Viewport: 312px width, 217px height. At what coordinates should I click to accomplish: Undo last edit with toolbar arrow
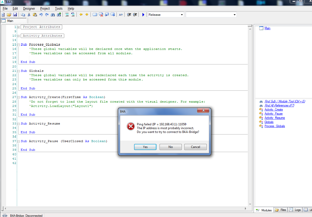(x=41, y=15)
